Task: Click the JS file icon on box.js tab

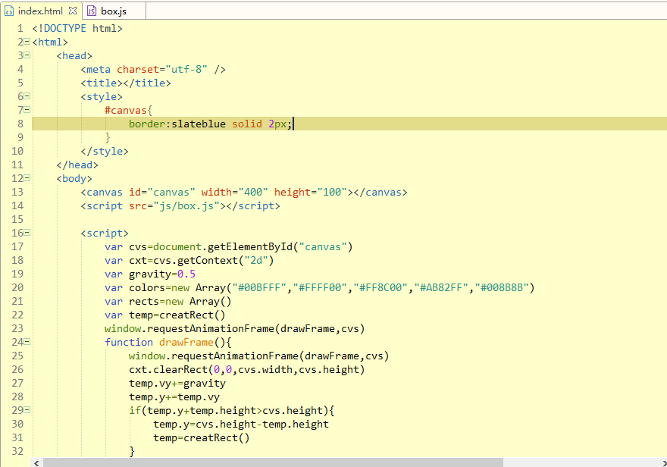Action: click(x=92, y=11)
